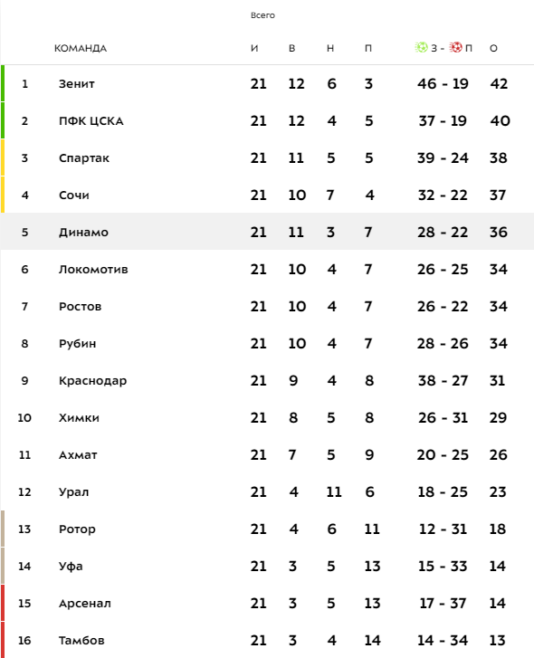Click the red goals conceded ball icon
Screen dimensions: 534x658
(x=455, y=47)
